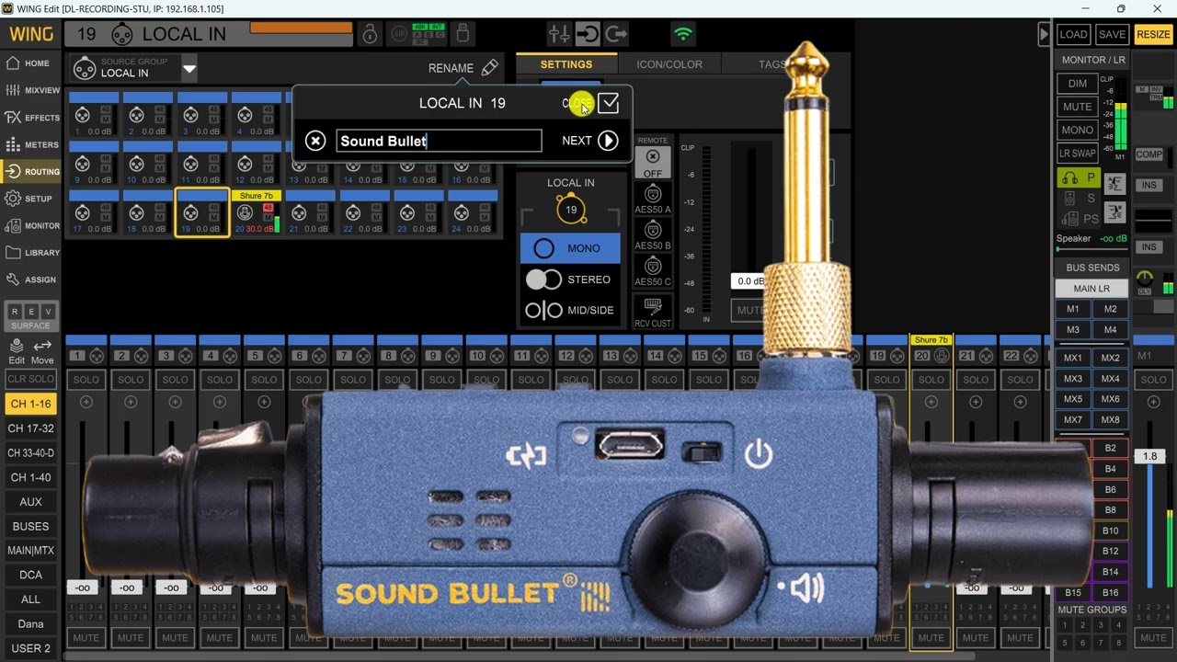Select MID/SIDE input mode
Screen dimensions: 1177x662
(570, 310)
